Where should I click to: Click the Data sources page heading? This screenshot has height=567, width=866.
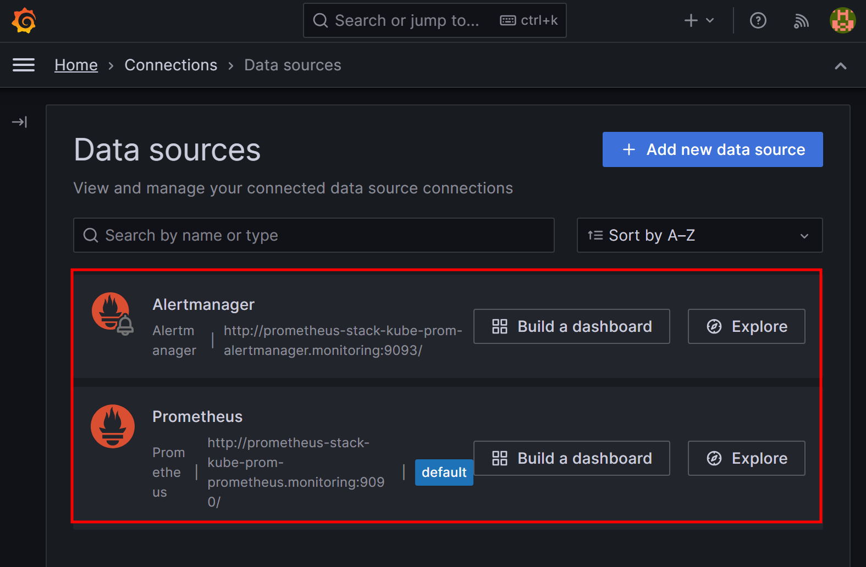[x=167, y=150]
